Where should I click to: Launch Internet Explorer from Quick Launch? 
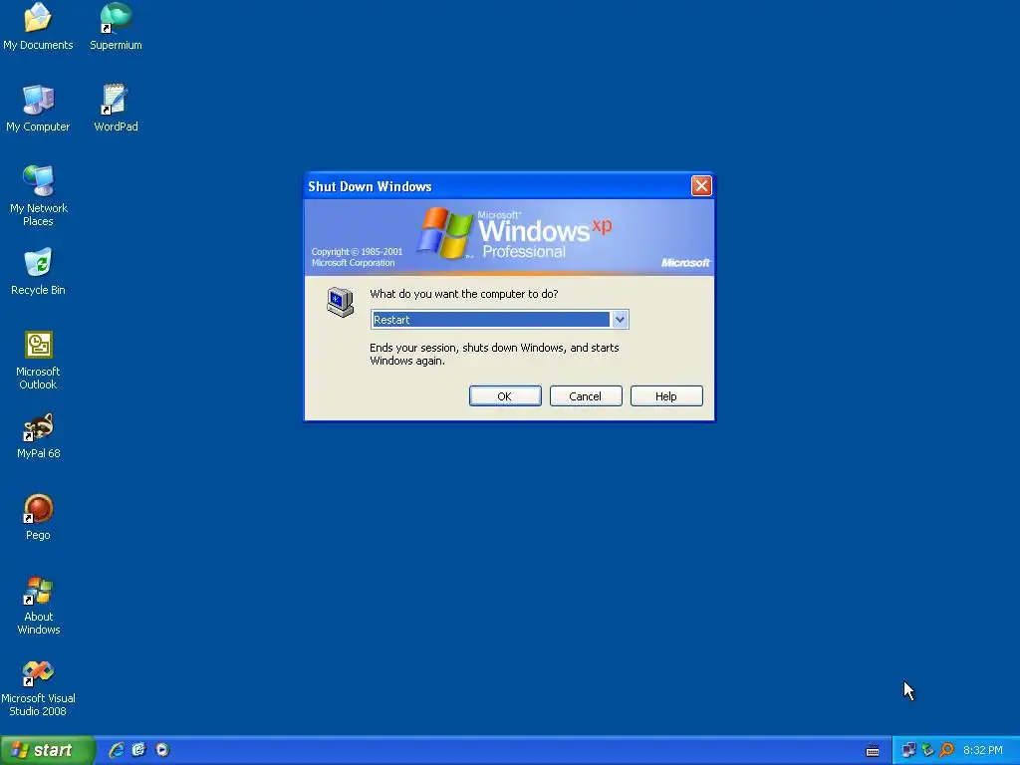click(x=117, y=750)
